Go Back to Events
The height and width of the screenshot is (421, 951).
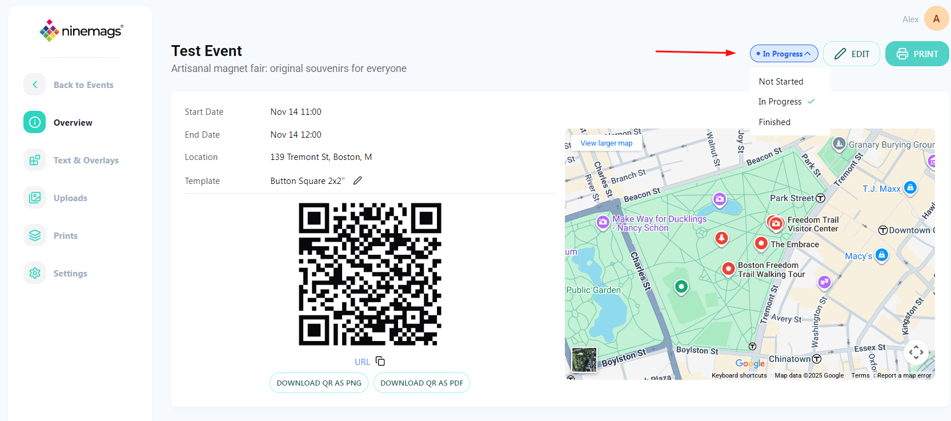(83, 85)
